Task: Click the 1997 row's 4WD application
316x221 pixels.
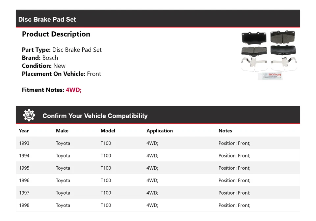Action: (152, 193)
